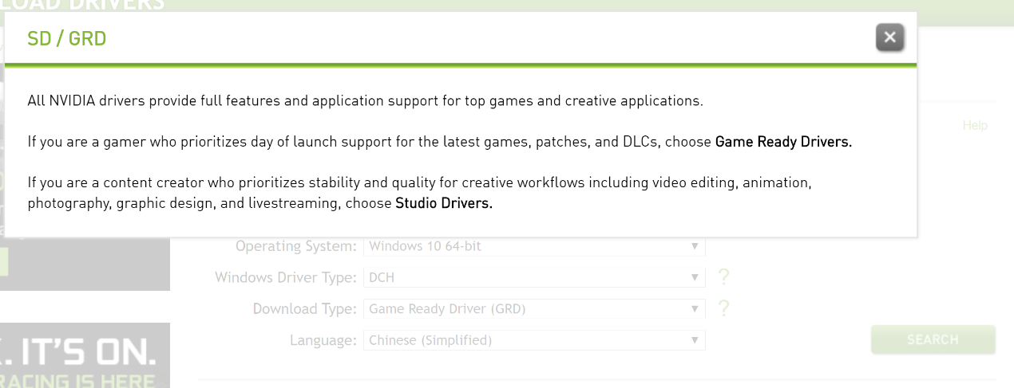The height and width of the screenshot is (388, 1014).
Task: Click question mark beside Download Type
Action: (x=723, y=308)
